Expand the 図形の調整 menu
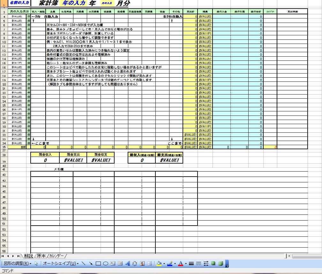The image size is (322, 274). [18, 263]
